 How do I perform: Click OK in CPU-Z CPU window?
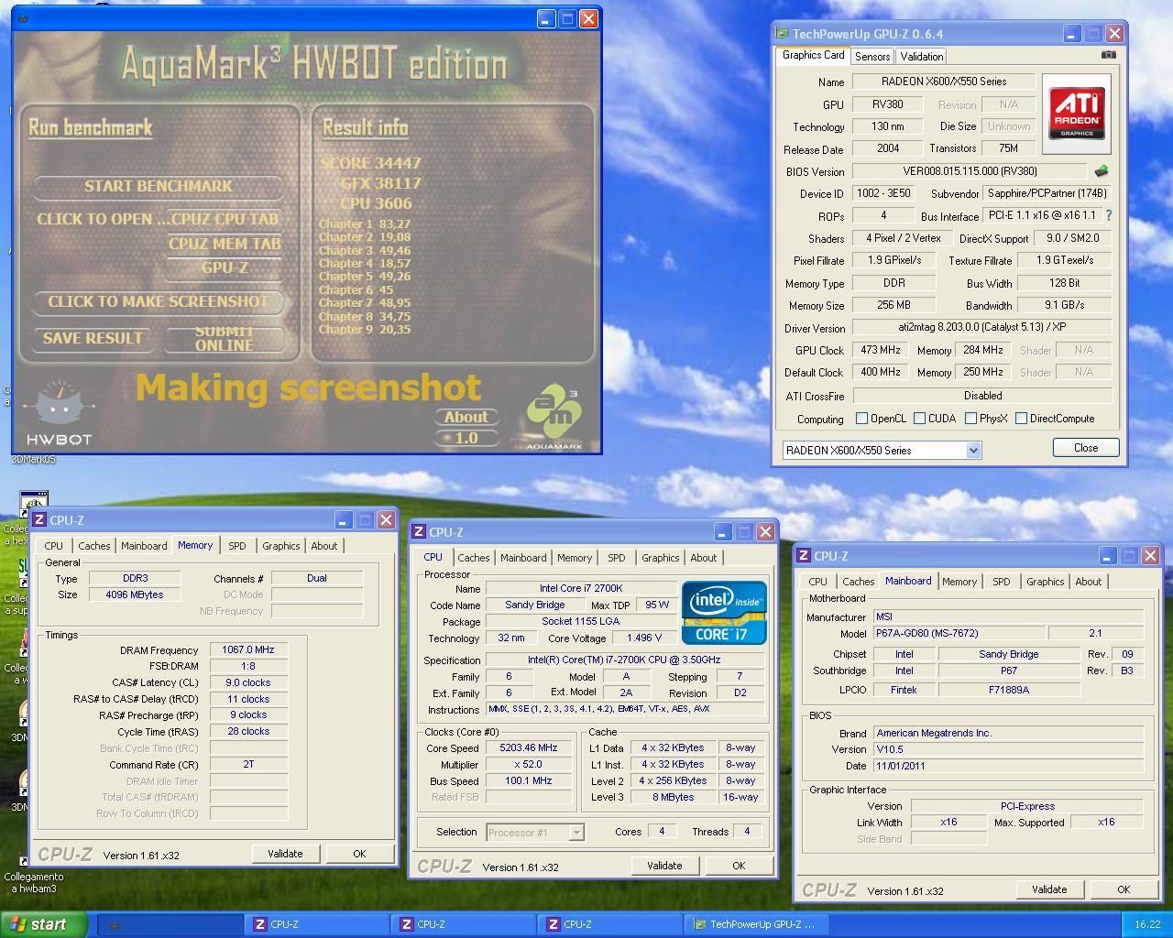coord(739,866)
